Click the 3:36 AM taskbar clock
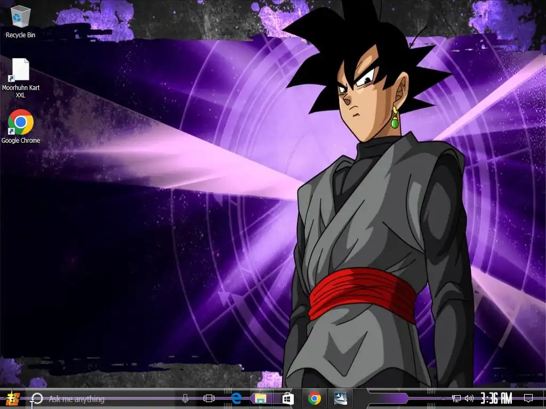This screenshot has height=409, width=546. [496, 398]
